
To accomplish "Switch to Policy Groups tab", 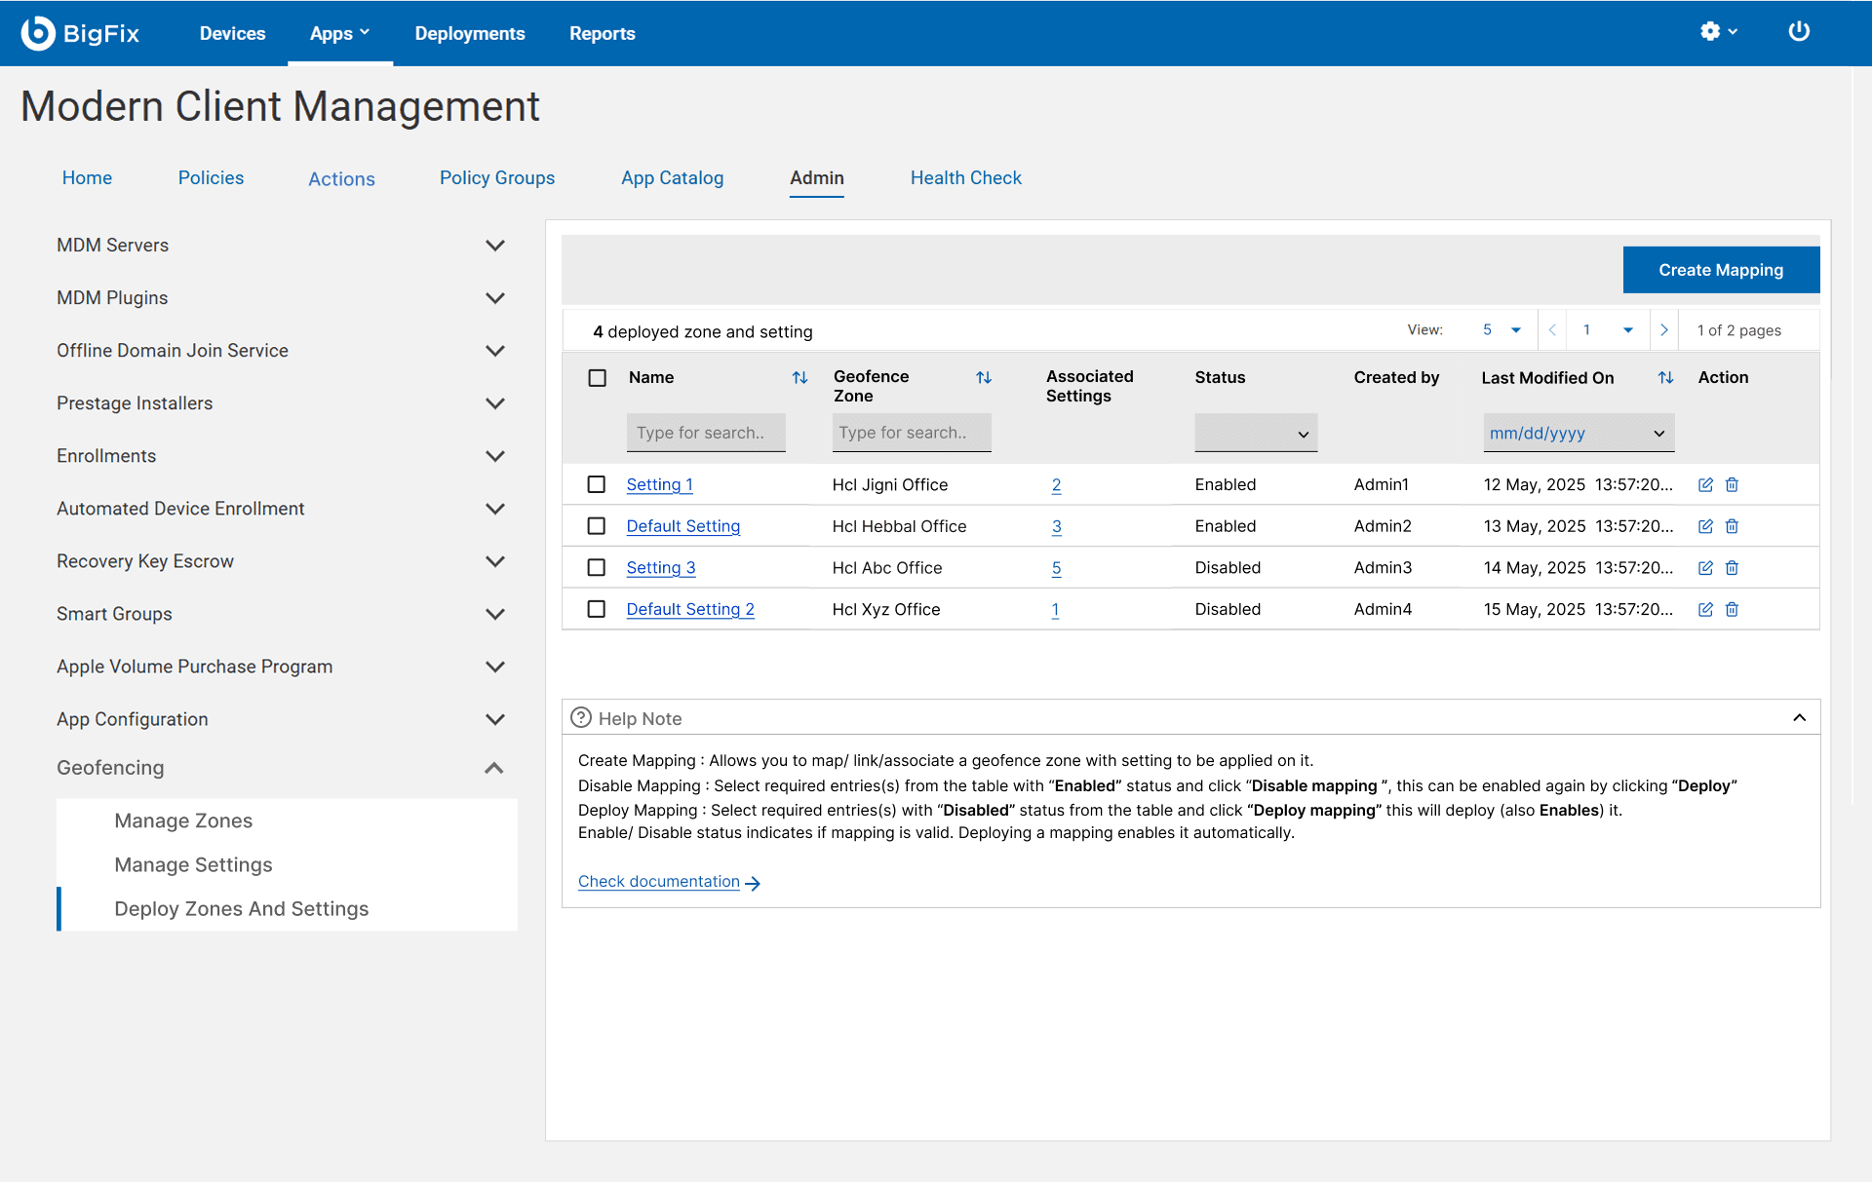I will tap(497, 178).
